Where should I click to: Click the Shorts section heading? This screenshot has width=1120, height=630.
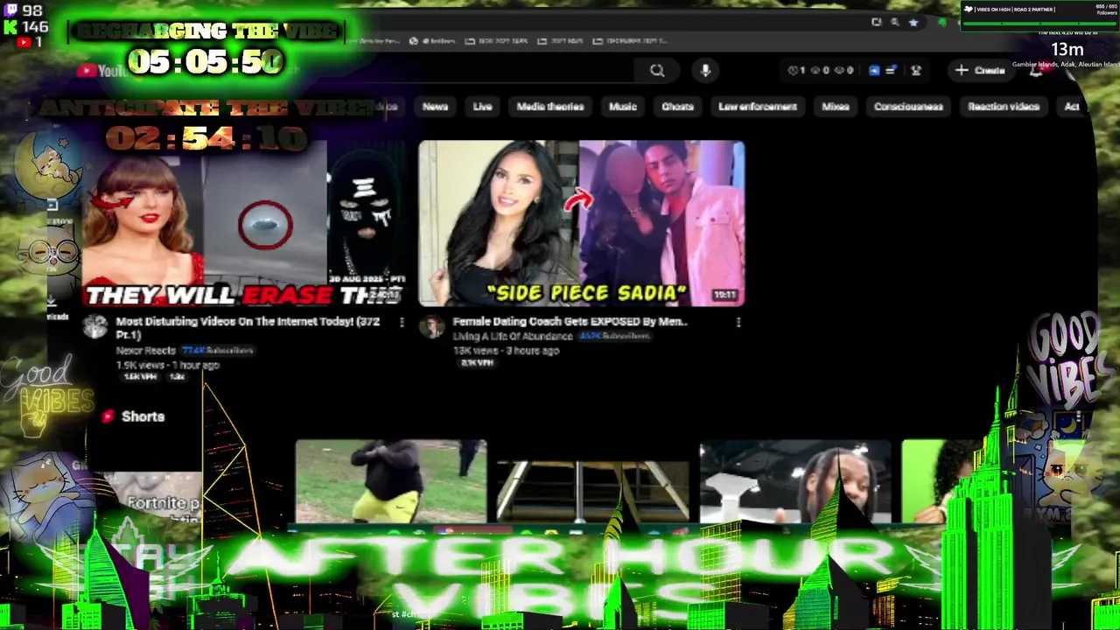143,416
